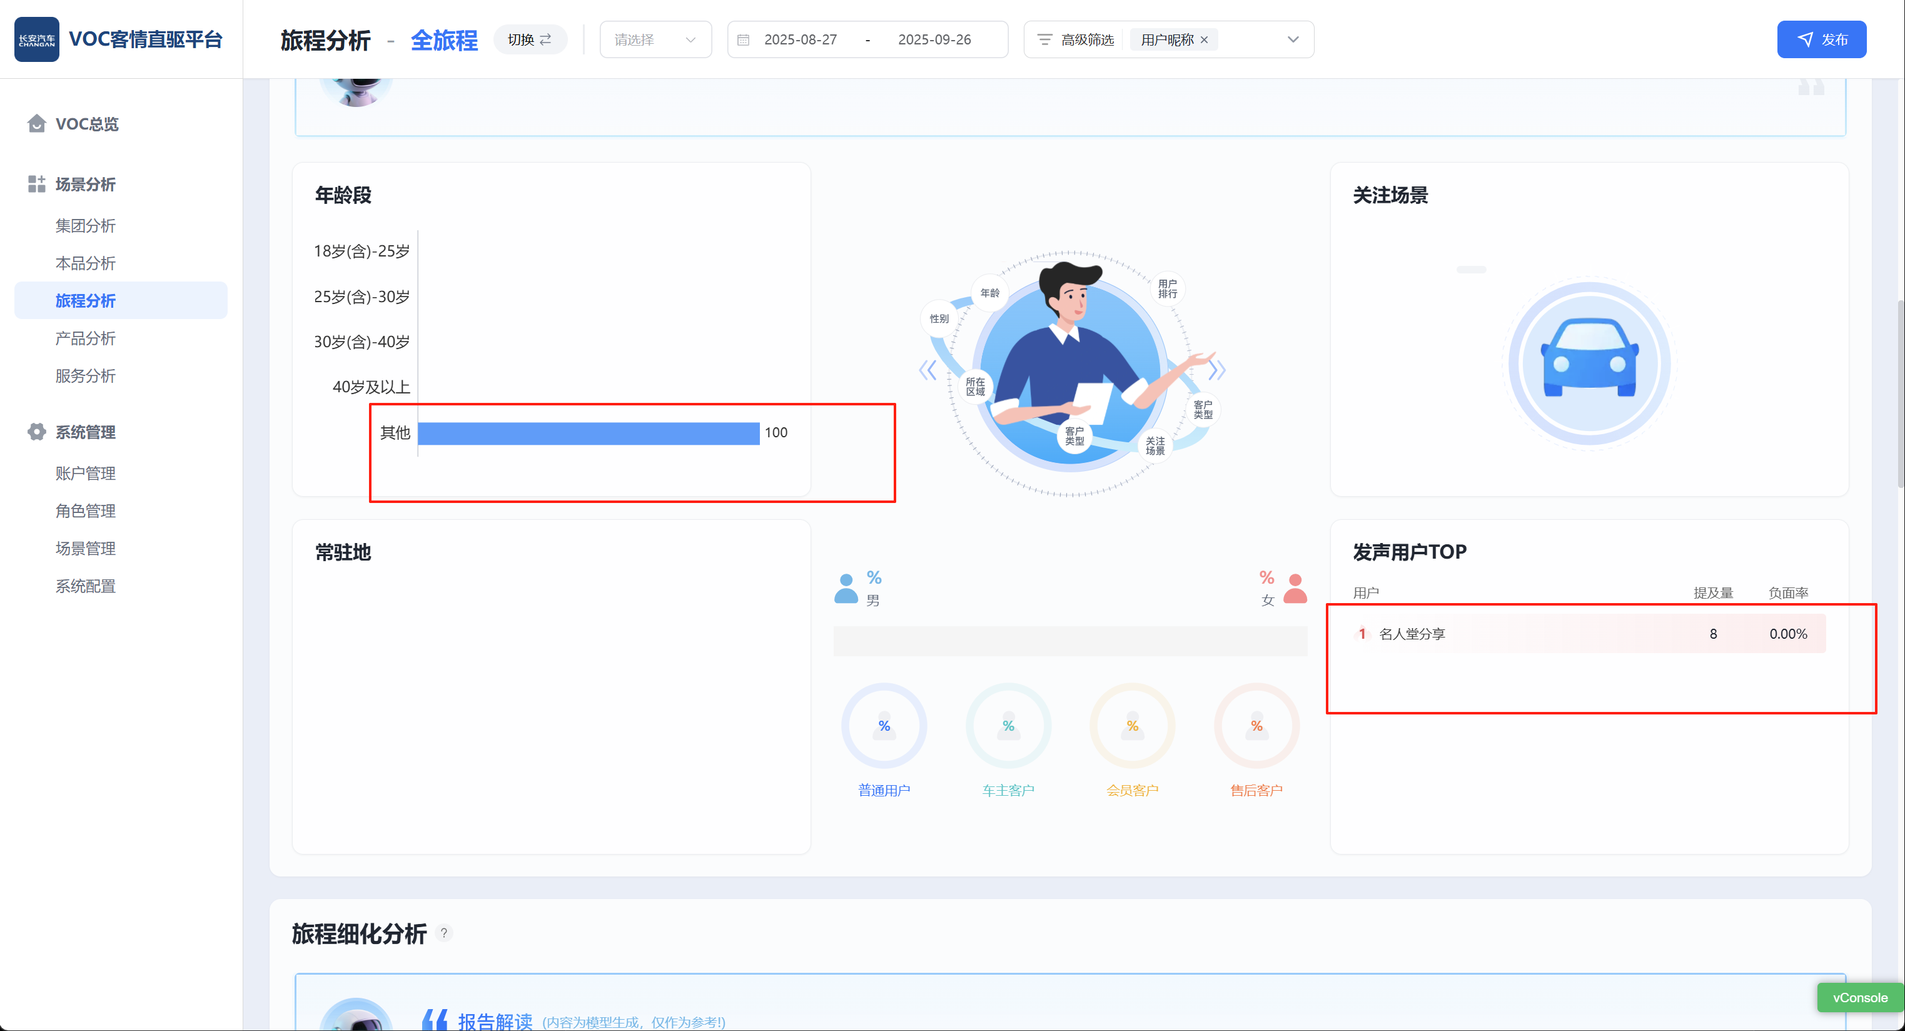Screen dimensions: 1905x1031
Task: Open 产品分析 in the sidebar
Action: (x=85, y=338)
